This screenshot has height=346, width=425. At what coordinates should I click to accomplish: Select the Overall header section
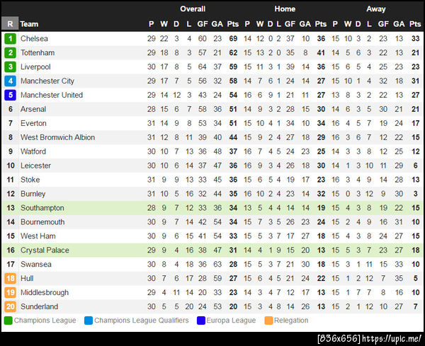coord(193,9)
